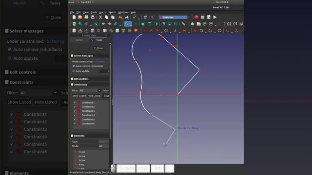The height and width of the screenshot is (175, 312).
Task: Uncheck Constraint6 in Combo View constraints list
Action: pos(75,123)
